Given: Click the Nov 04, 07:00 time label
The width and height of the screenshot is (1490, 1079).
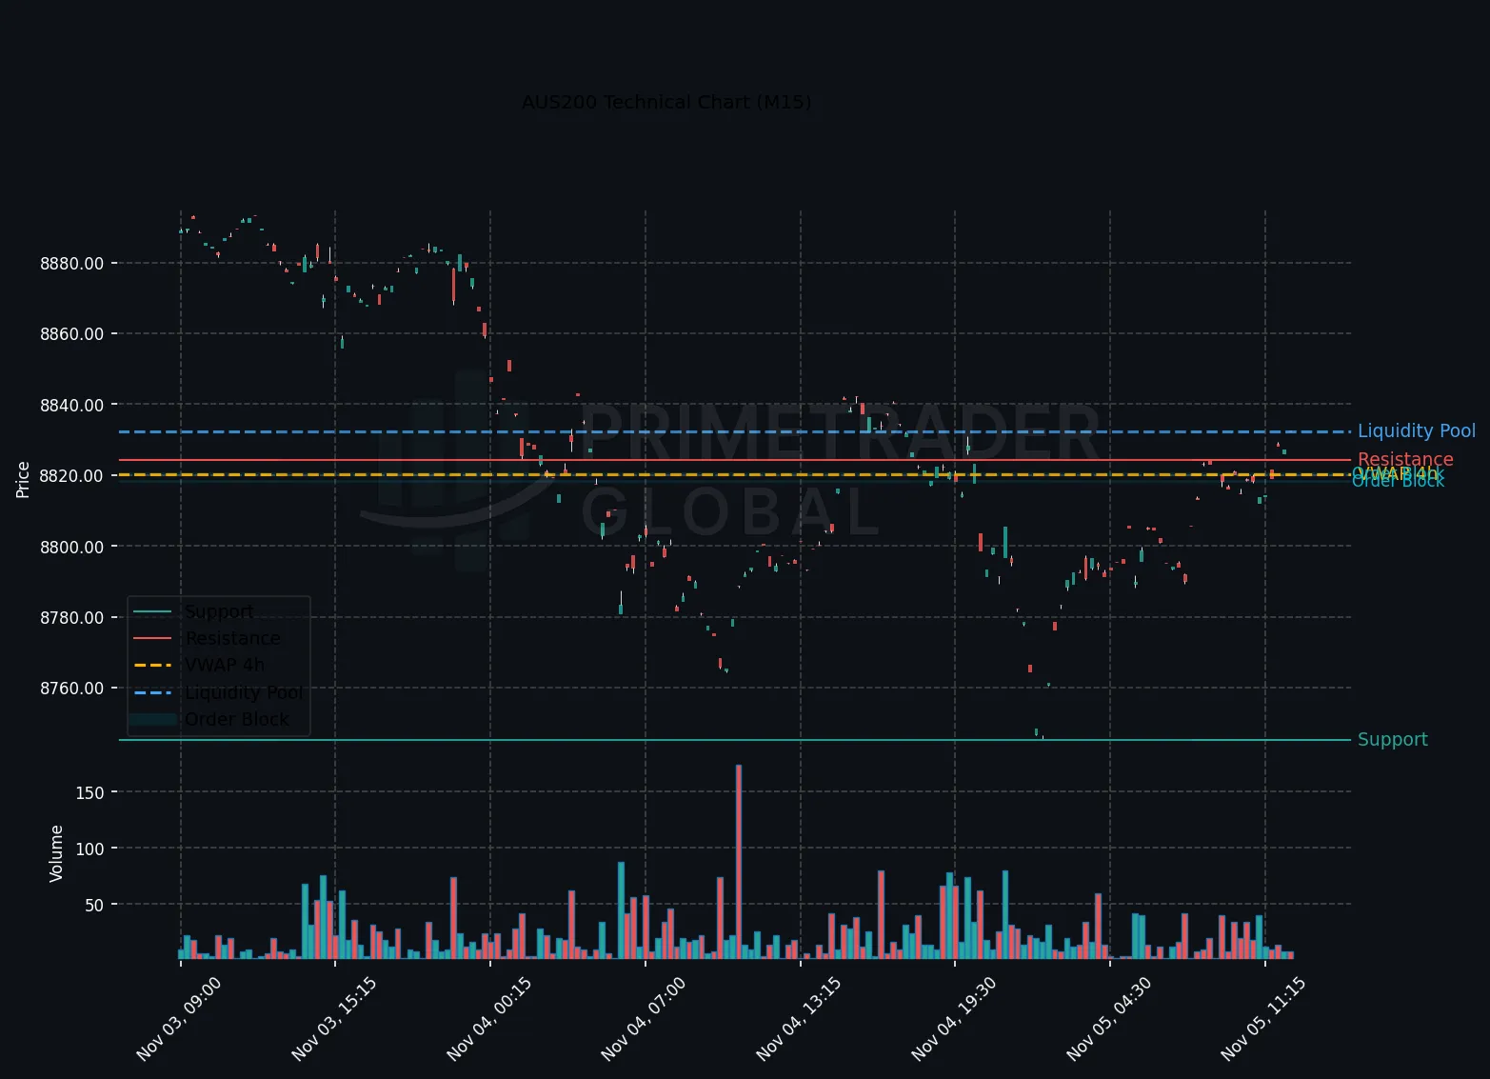Looking at the screenshot, I should [644, 1018].
